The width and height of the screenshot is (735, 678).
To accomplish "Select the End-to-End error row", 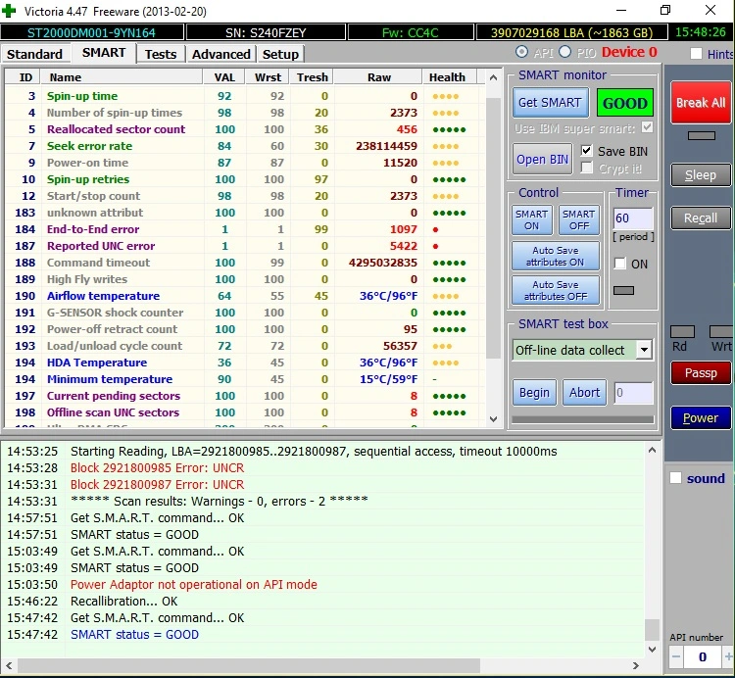I will [244, 229].
